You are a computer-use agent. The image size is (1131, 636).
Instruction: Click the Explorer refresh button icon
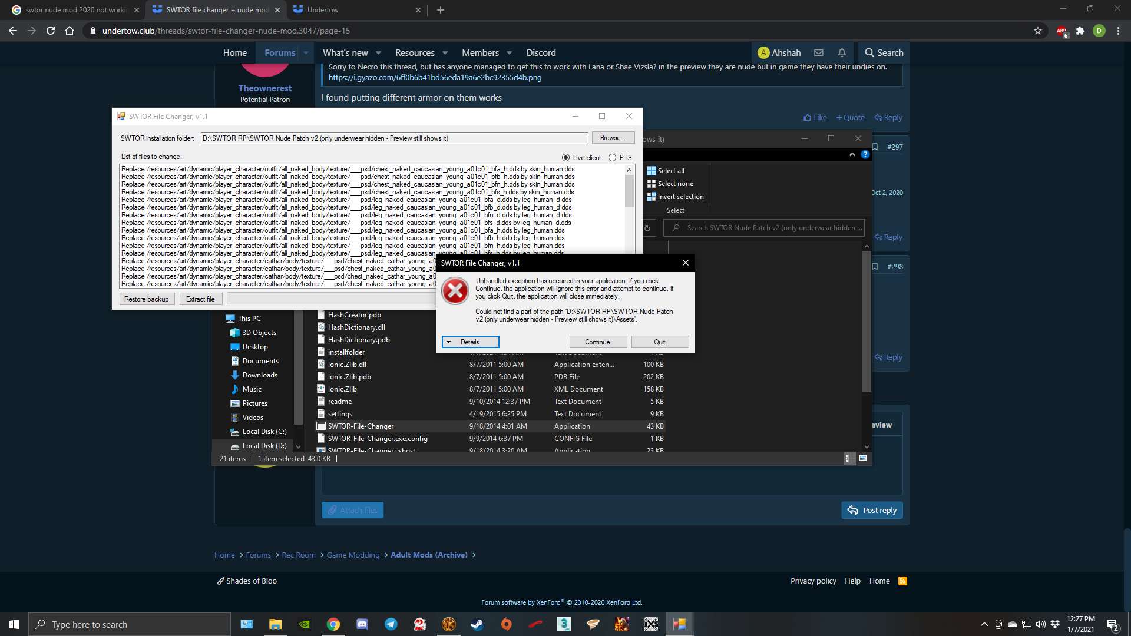click(647, 228)
